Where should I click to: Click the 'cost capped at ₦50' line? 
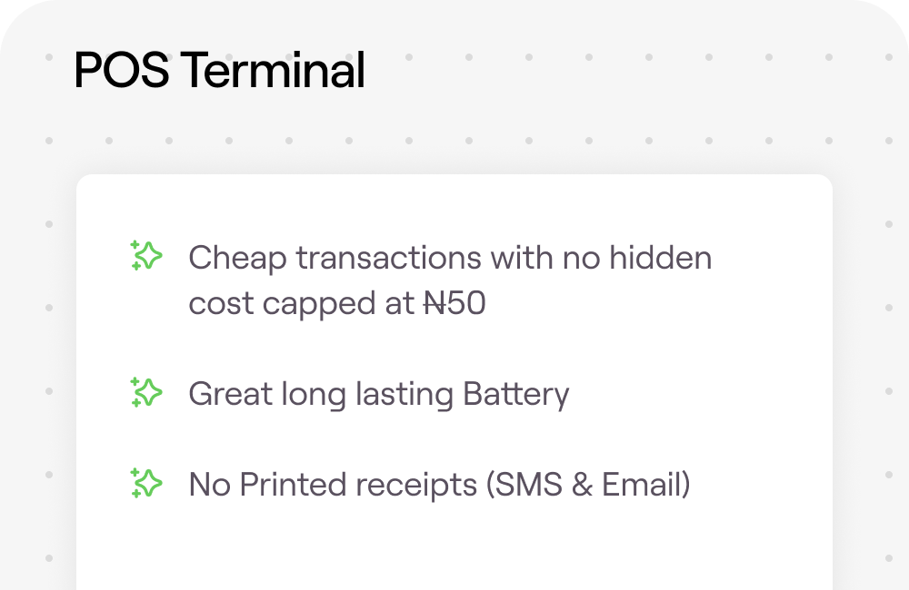click(x=337, y=304)
